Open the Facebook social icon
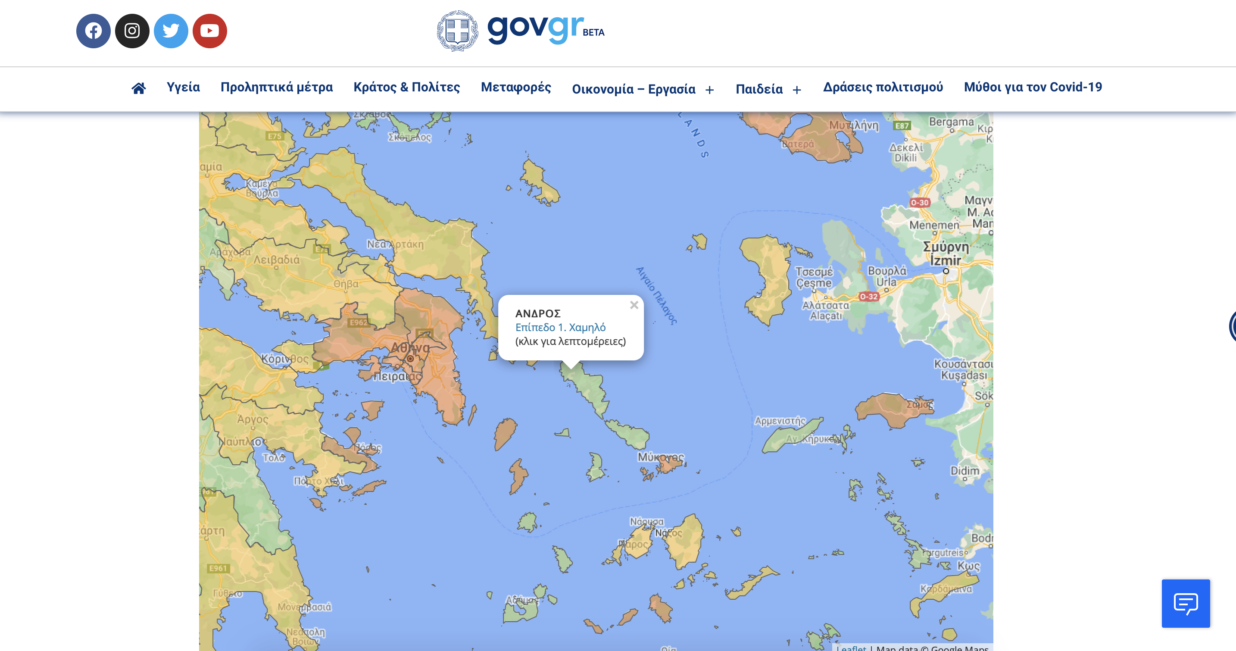1236x651 pixels. tap(93, 31)
